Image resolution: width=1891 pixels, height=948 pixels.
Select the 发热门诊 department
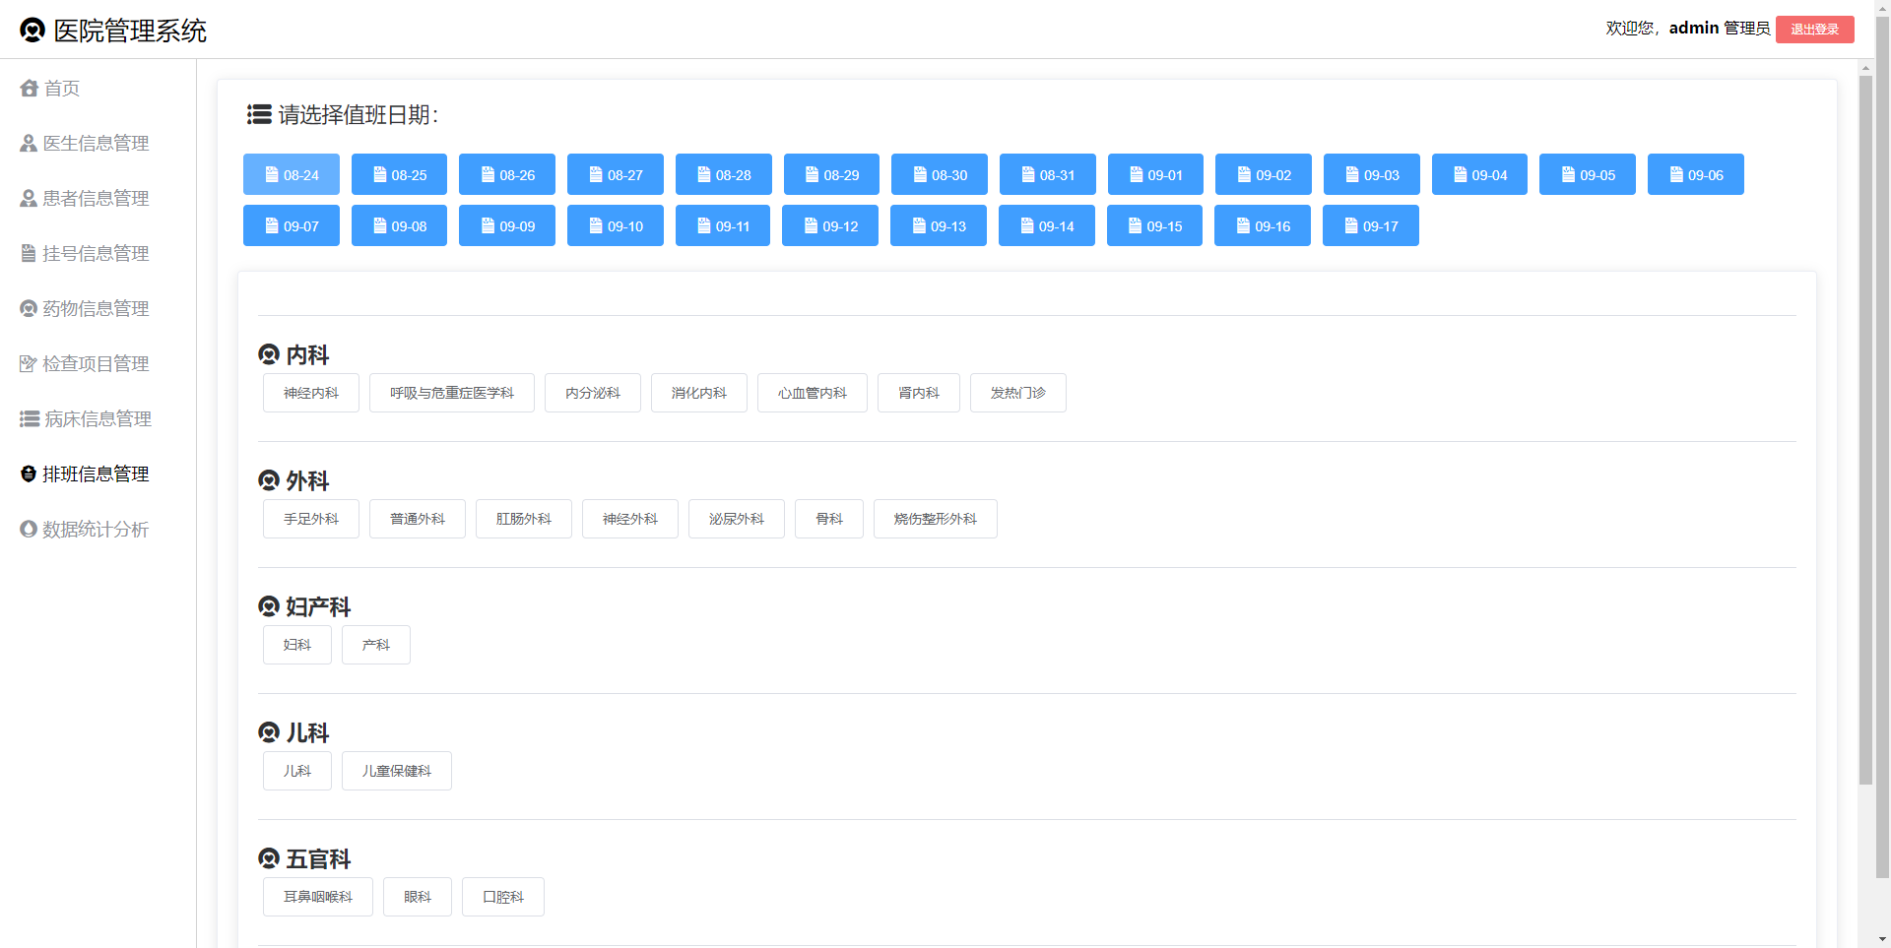(1018, 393)
